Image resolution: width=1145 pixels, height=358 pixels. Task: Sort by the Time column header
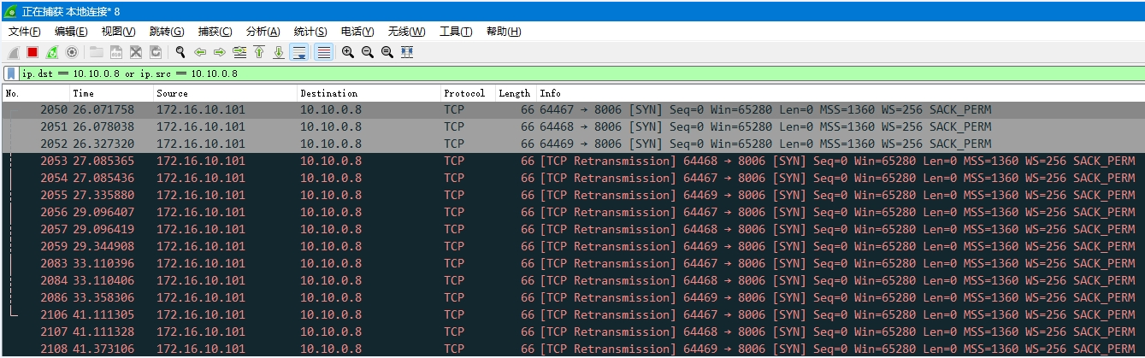pos(111,93)
